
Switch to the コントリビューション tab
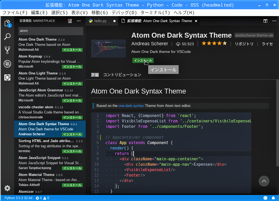(x=122, y=75)
